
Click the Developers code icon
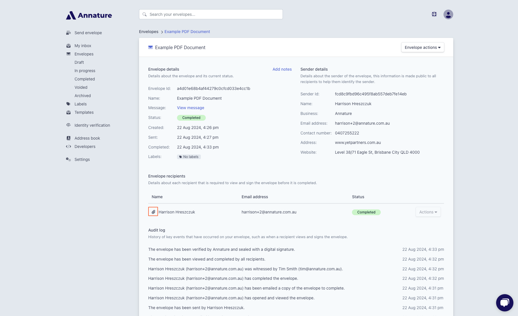[68, 147]
